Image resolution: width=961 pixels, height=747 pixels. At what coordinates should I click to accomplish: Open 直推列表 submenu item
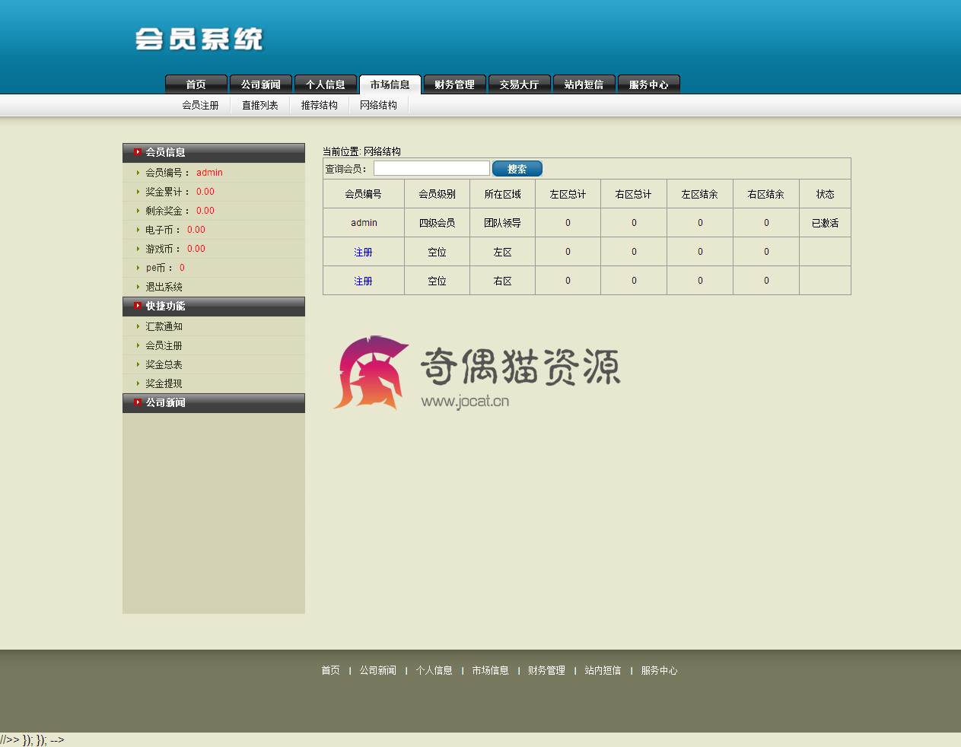[x=260, y=105]
